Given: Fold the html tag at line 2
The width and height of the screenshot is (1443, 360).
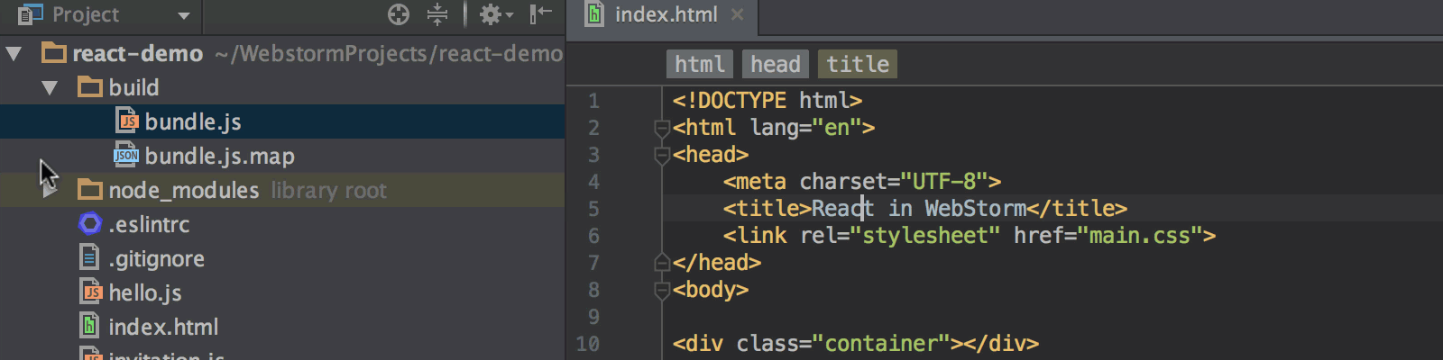Looking at the screenshot, I should [662, 128].
